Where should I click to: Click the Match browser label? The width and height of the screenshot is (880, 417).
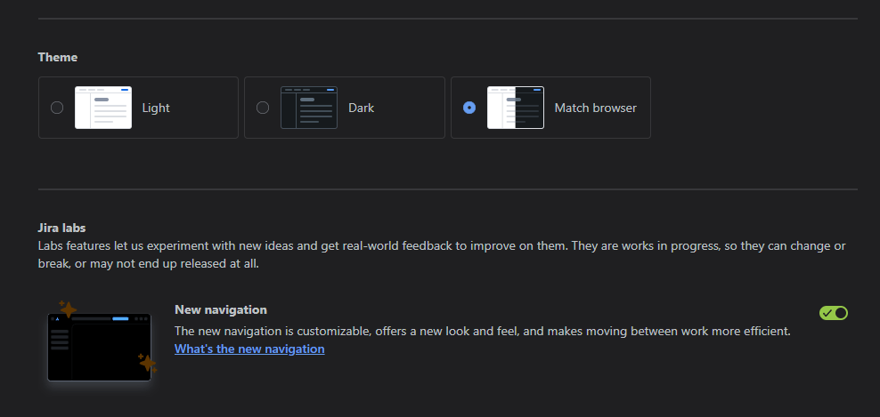(x=596, y=108)
